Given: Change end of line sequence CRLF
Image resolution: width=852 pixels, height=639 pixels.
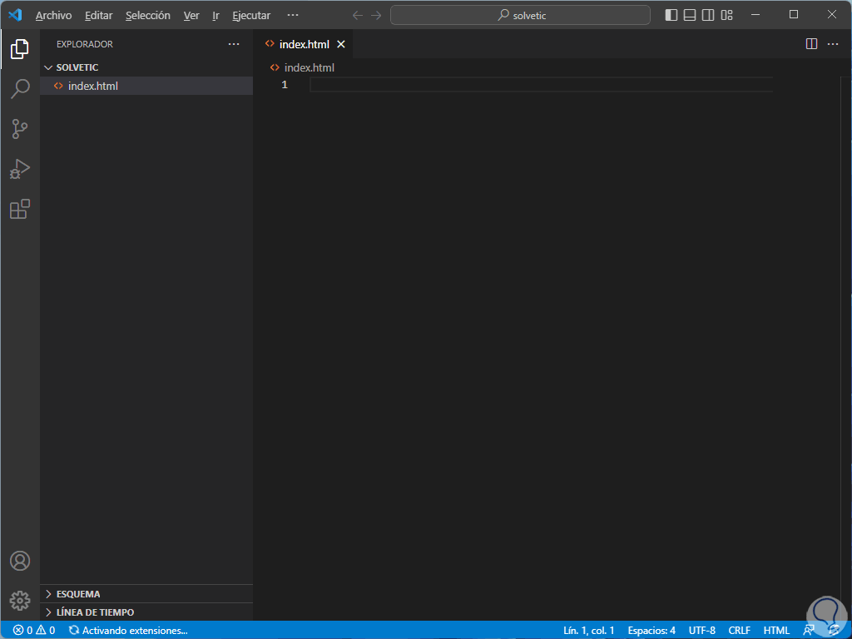Looking at the screenshot, I should pos(739,631).
